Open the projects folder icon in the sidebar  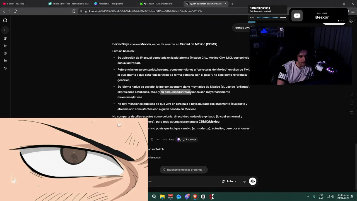pyautogui.click(x=5, y=61)
